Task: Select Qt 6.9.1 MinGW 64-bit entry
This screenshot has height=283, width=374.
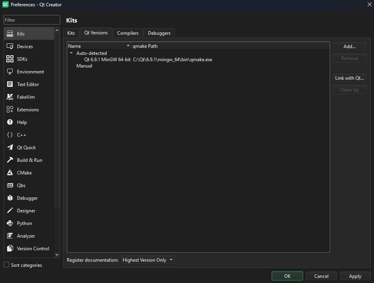Action: pyautogui.click(x=107, y=60)
